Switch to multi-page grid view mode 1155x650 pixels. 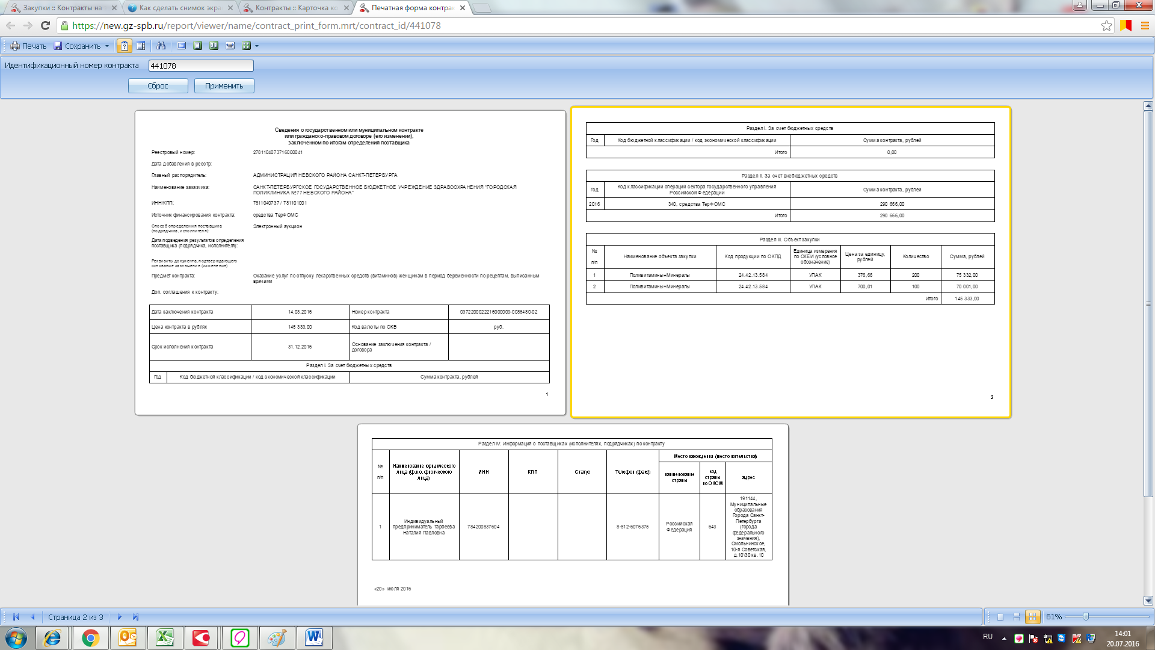(1032, 617)
